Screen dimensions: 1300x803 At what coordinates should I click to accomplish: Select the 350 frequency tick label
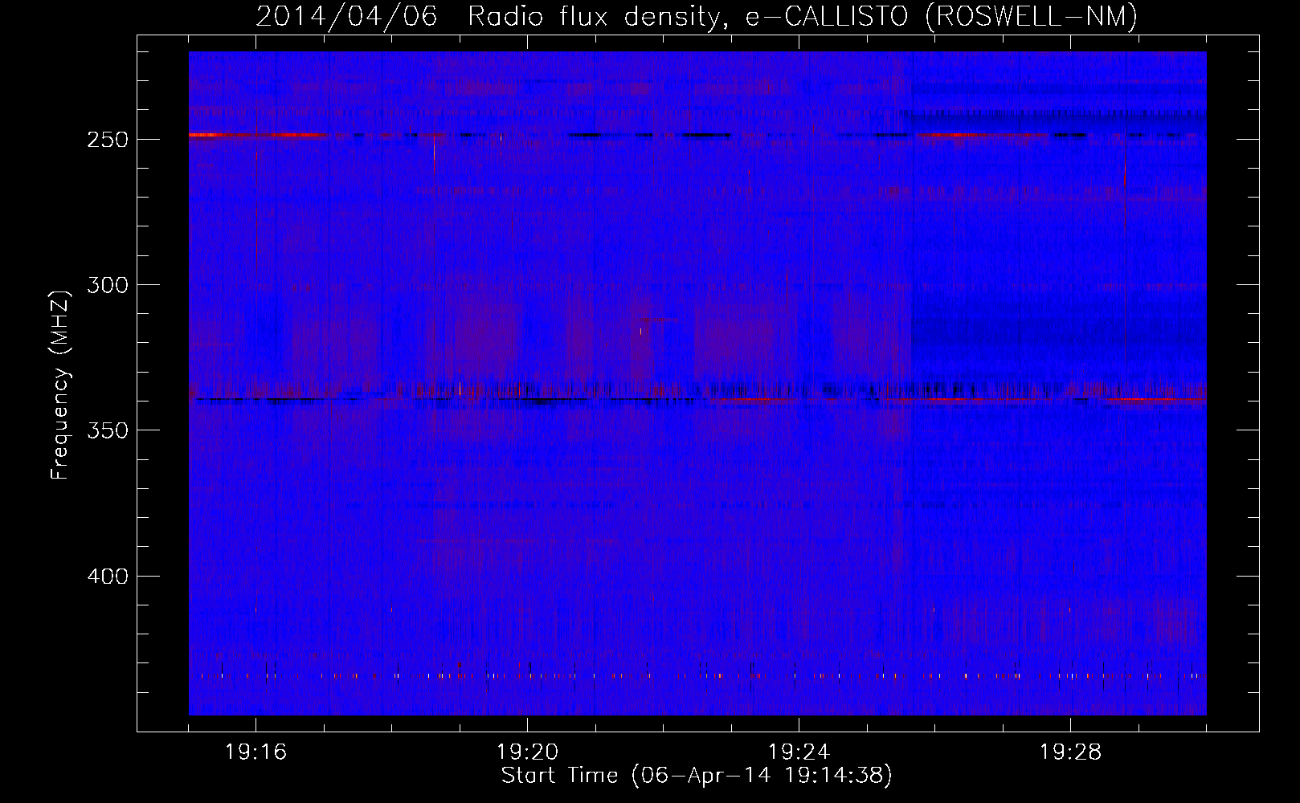tap(107, 430)
